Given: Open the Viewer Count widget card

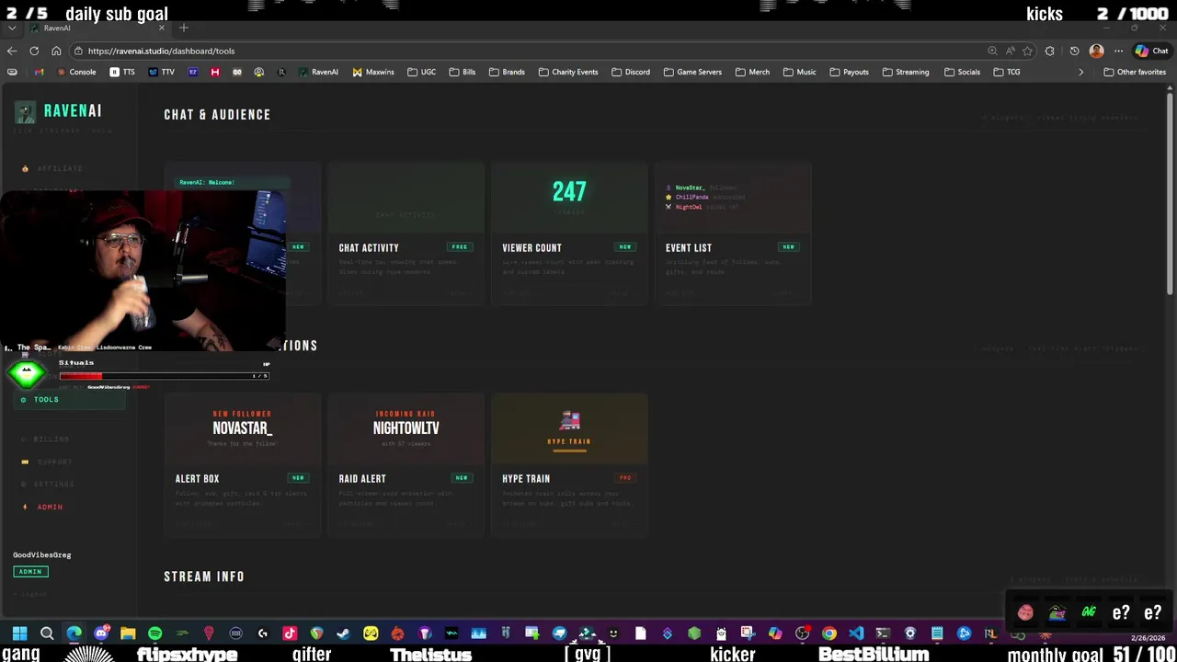Looking at the screenshot, I should point(569,234).
